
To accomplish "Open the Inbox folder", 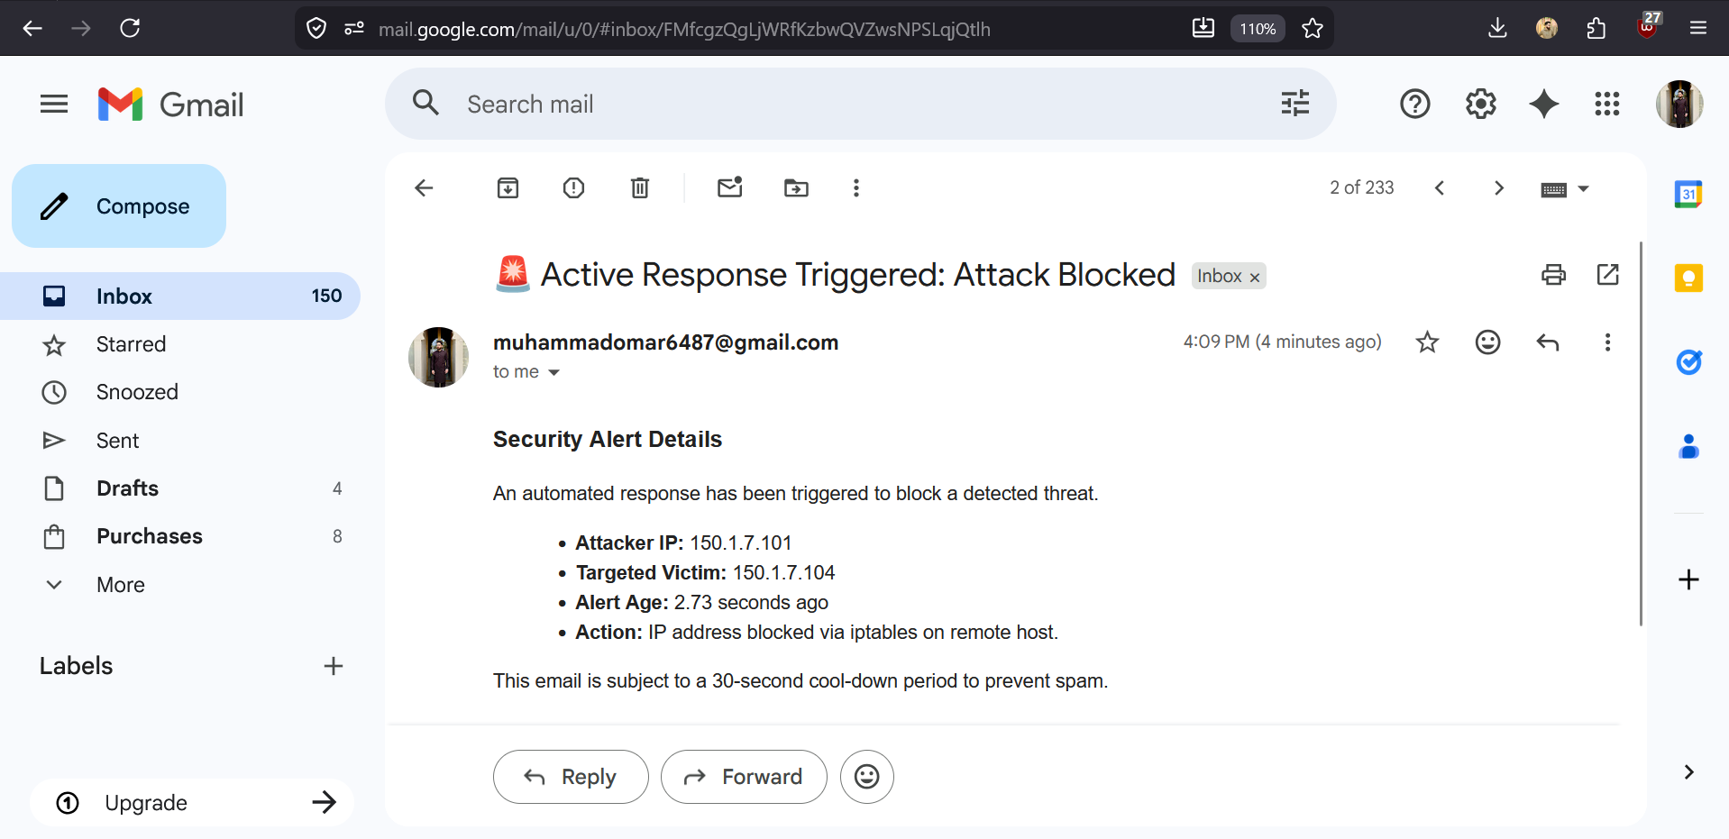I will coord(180,296).
